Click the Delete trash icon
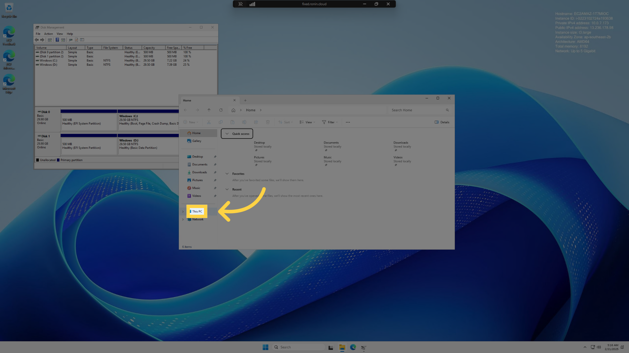This screenshot has width=629, height=353. (x=268, y=122)
